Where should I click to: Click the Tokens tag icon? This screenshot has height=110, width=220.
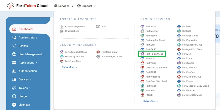click(x=14, y=88)
